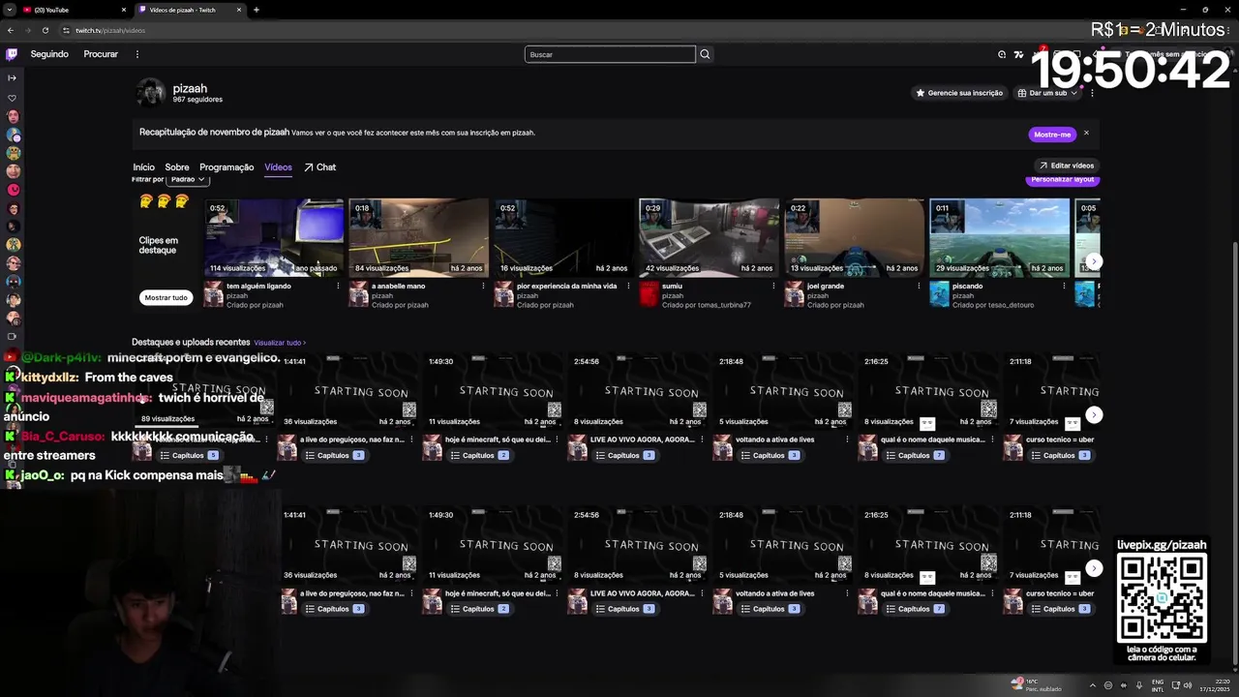
Task: Switch to the Sobre tab
Action: click(177, 167)
